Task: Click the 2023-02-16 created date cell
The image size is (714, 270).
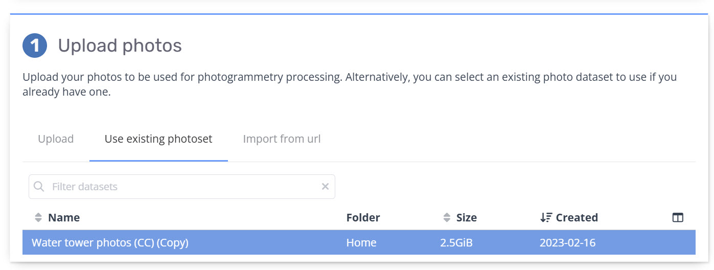Action: 567,243
